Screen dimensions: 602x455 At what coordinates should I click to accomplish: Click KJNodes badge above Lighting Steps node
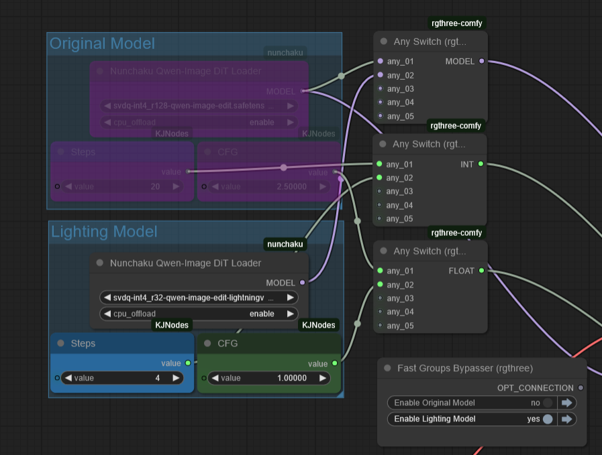tap(172, 325)
